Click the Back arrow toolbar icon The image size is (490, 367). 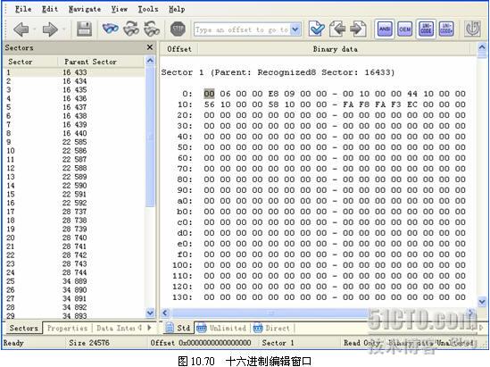tap(21, 29)
